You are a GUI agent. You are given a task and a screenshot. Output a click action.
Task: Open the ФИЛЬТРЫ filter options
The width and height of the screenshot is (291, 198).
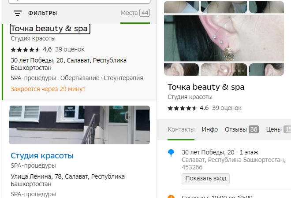click(42, 13)
